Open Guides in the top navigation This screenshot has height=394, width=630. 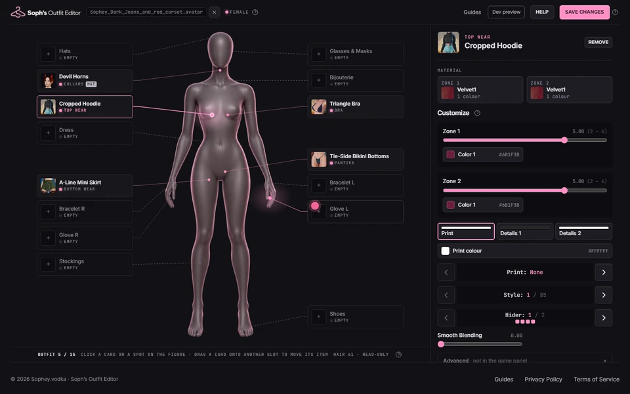pyautogui.click(x=472, y=12)
